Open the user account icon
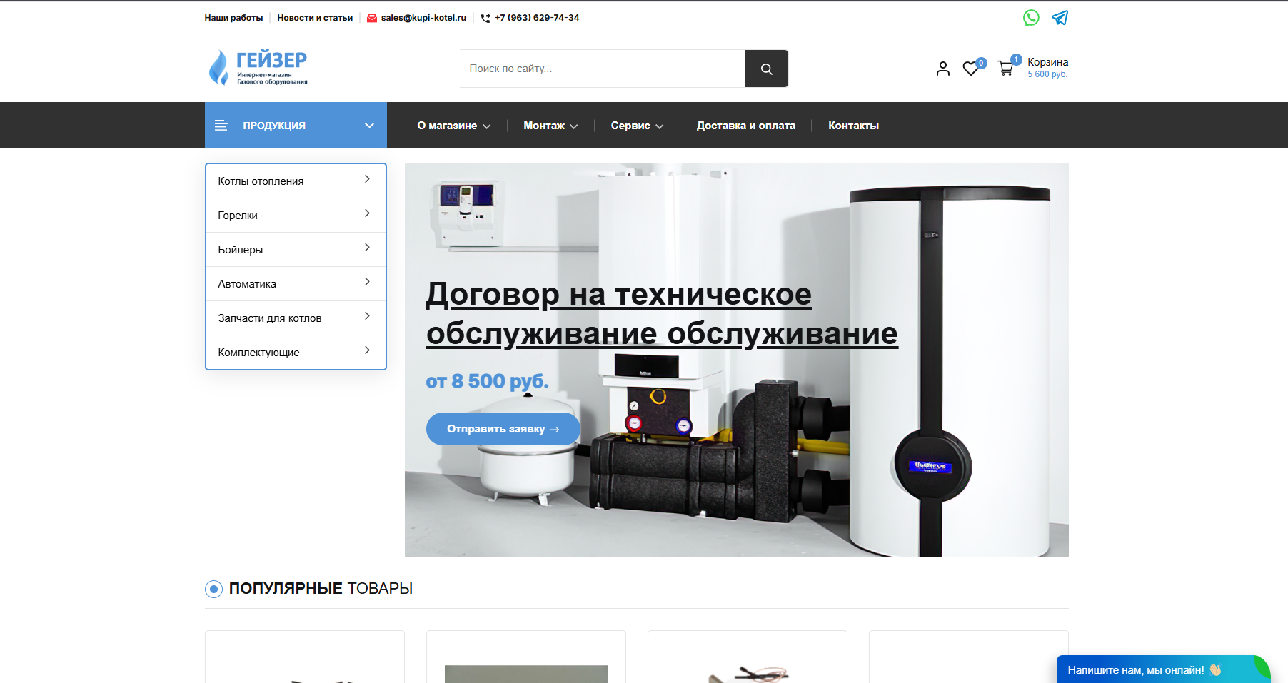Screen dimensions: 1288x683 tap(942, 69)
